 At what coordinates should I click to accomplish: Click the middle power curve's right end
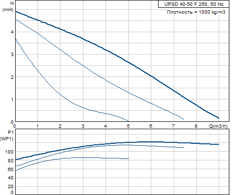[x=184, y=147]
